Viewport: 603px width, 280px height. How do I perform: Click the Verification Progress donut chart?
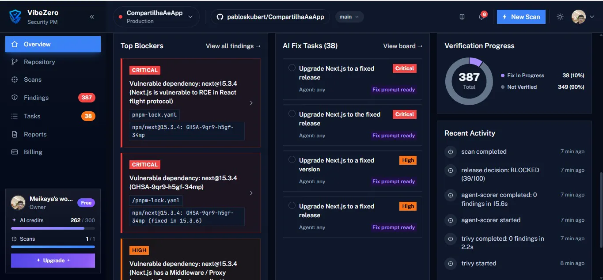(469, 81)
